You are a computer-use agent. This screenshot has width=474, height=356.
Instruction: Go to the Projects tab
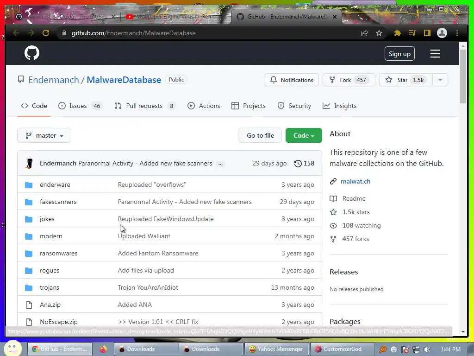(248, 106)
